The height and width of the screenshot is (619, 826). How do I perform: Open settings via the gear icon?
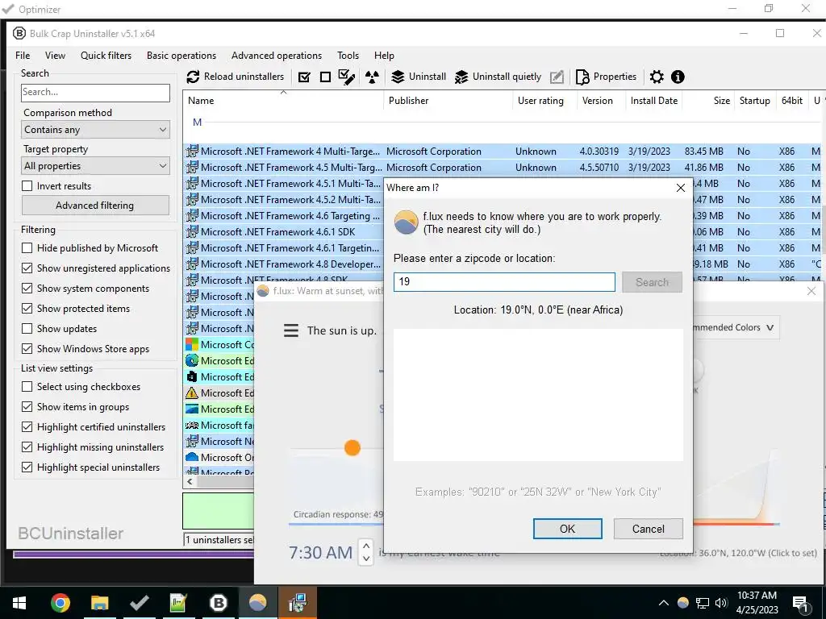657,77
